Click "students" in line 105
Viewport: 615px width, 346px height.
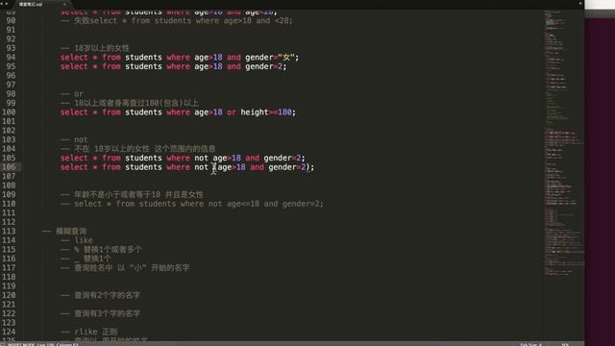click(143, 158)
